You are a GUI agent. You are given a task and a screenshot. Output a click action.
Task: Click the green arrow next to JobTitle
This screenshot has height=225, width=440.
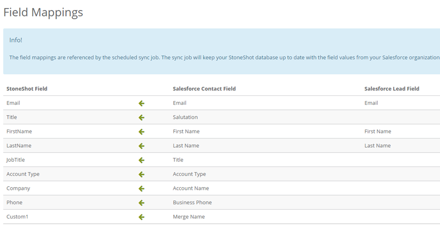(141, 160)
